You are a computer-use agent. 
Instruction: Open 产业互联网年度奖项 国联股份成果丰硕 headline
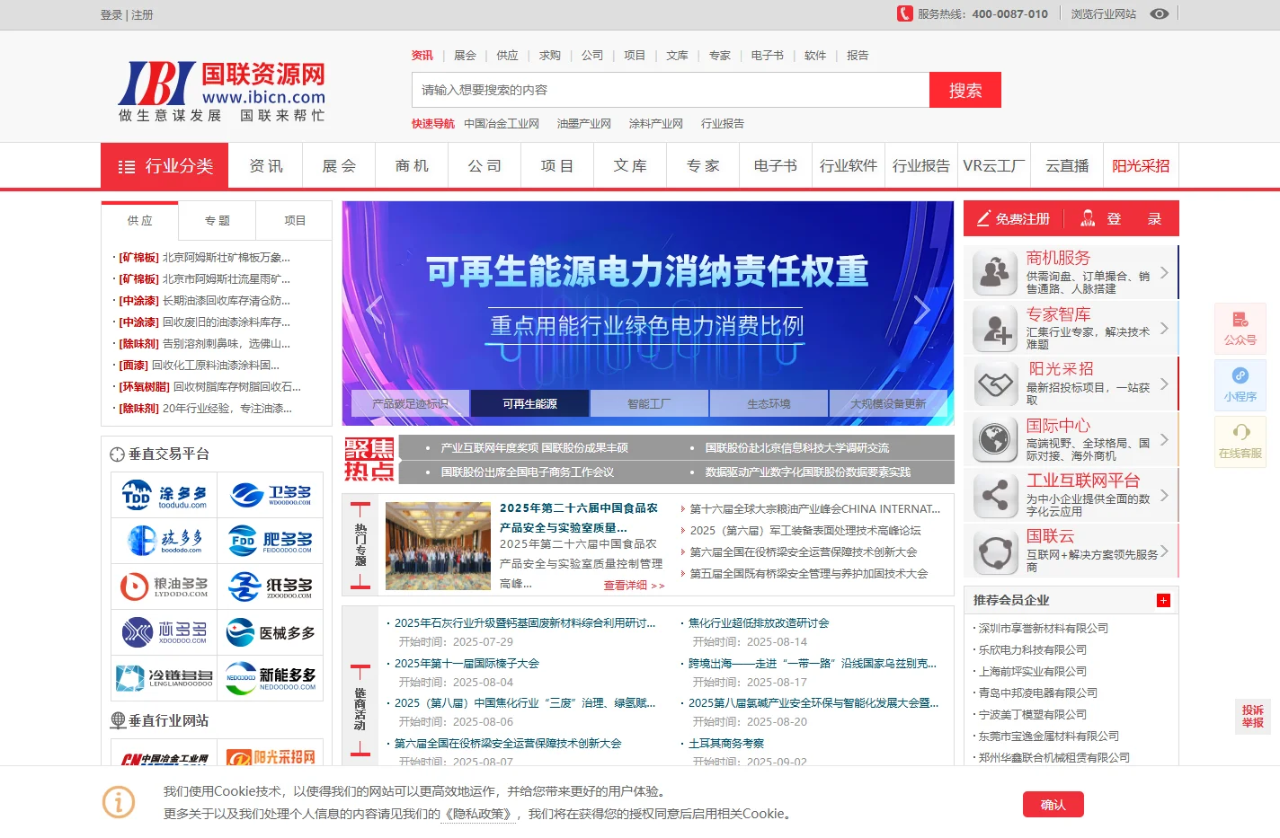click(534, 447)
